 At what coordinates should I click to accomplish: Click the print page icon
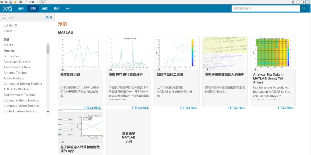click(10, 2)
